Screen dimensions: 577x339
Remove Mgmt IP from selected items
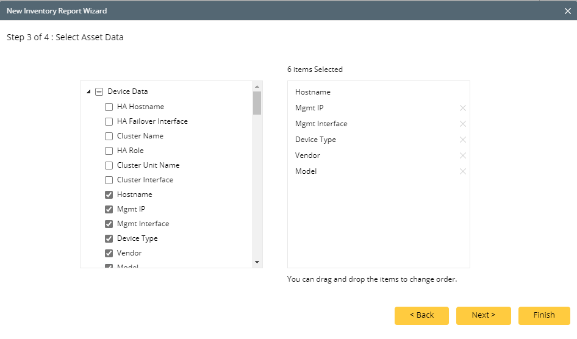click(463, 108)
